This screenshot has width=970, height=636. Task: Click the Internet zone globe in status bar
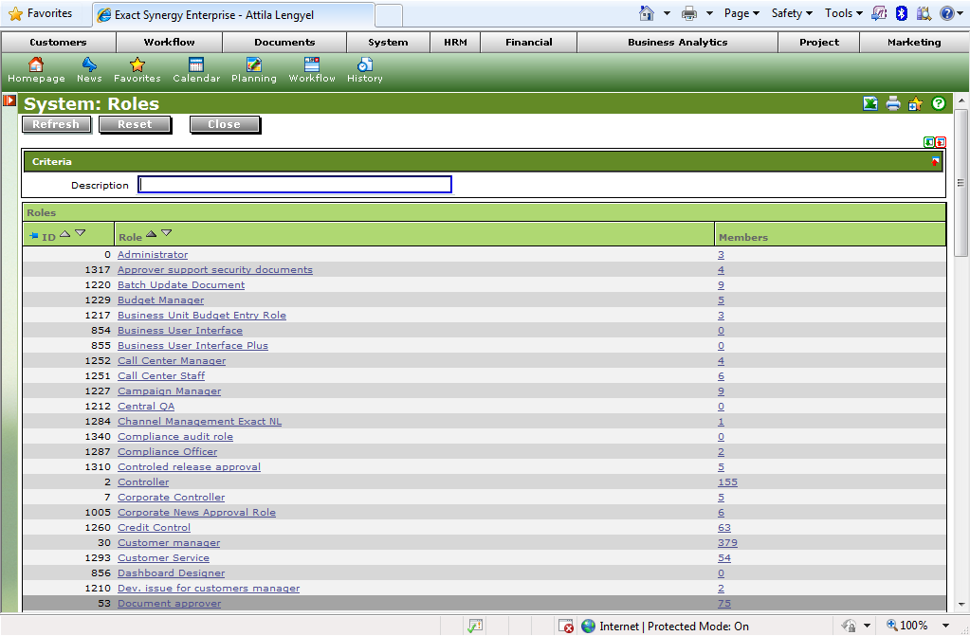pyautogui.click(x=588, y=627)
